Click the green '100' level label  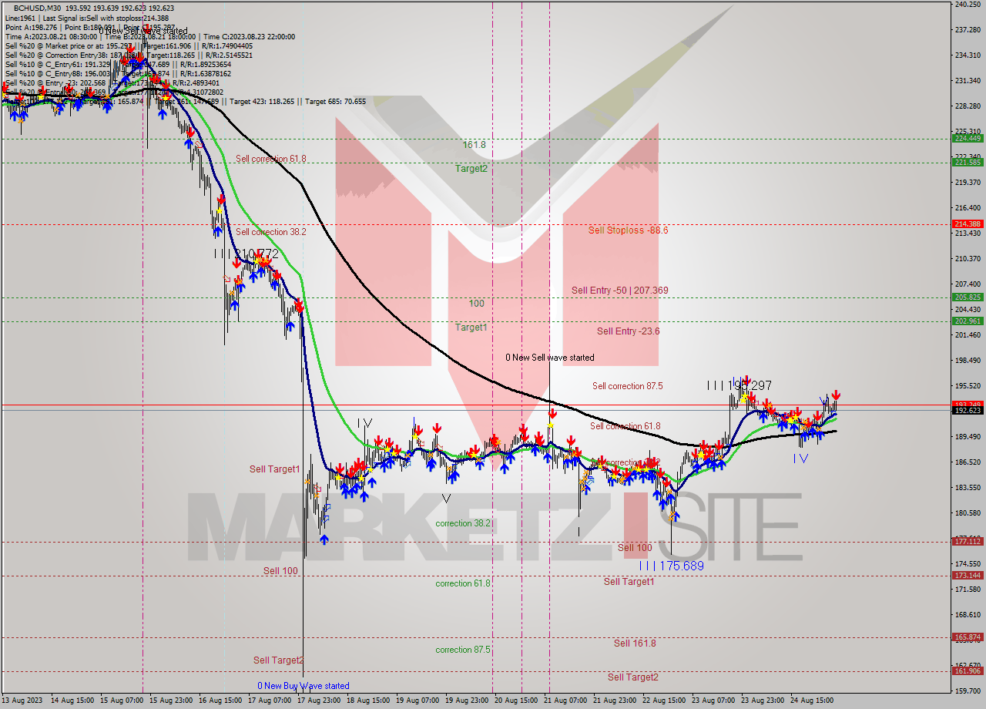click(x=476, y=304)
